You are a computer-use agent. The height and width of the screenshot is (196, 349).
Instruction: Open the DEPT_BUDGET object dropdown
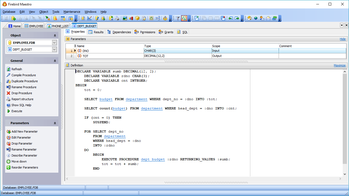[x=54, y=50]
